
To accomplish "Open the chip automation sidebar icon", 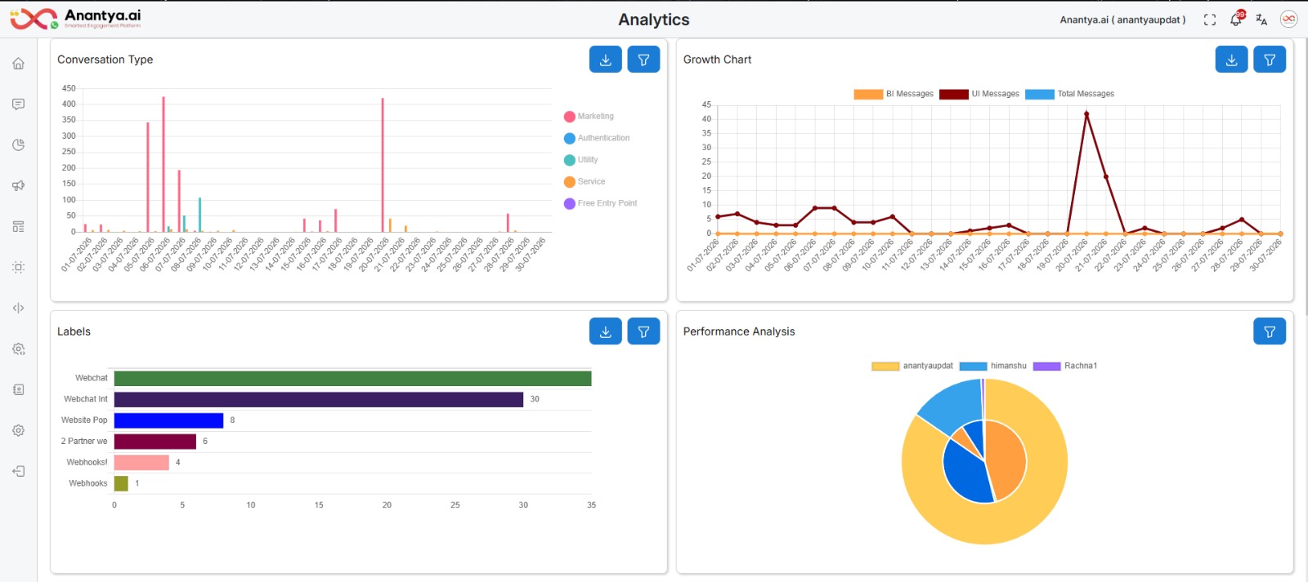I will click(18, 268).
